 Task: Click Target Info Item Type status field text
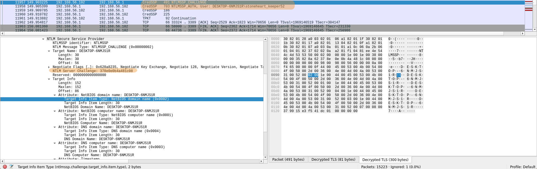coord(79,167)
